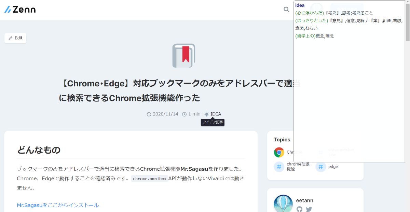Click the lightbulb IDEA icon

coord(206,114)
